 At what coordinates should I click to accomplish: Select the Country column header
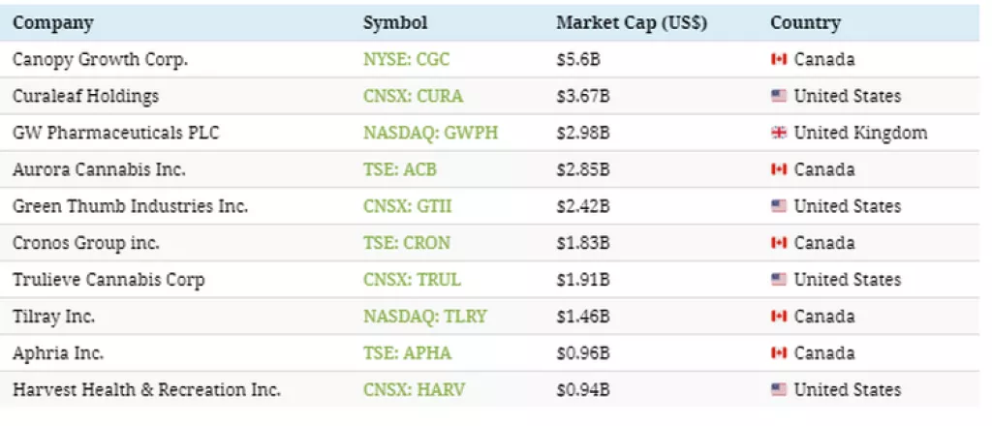pos(805,22)
